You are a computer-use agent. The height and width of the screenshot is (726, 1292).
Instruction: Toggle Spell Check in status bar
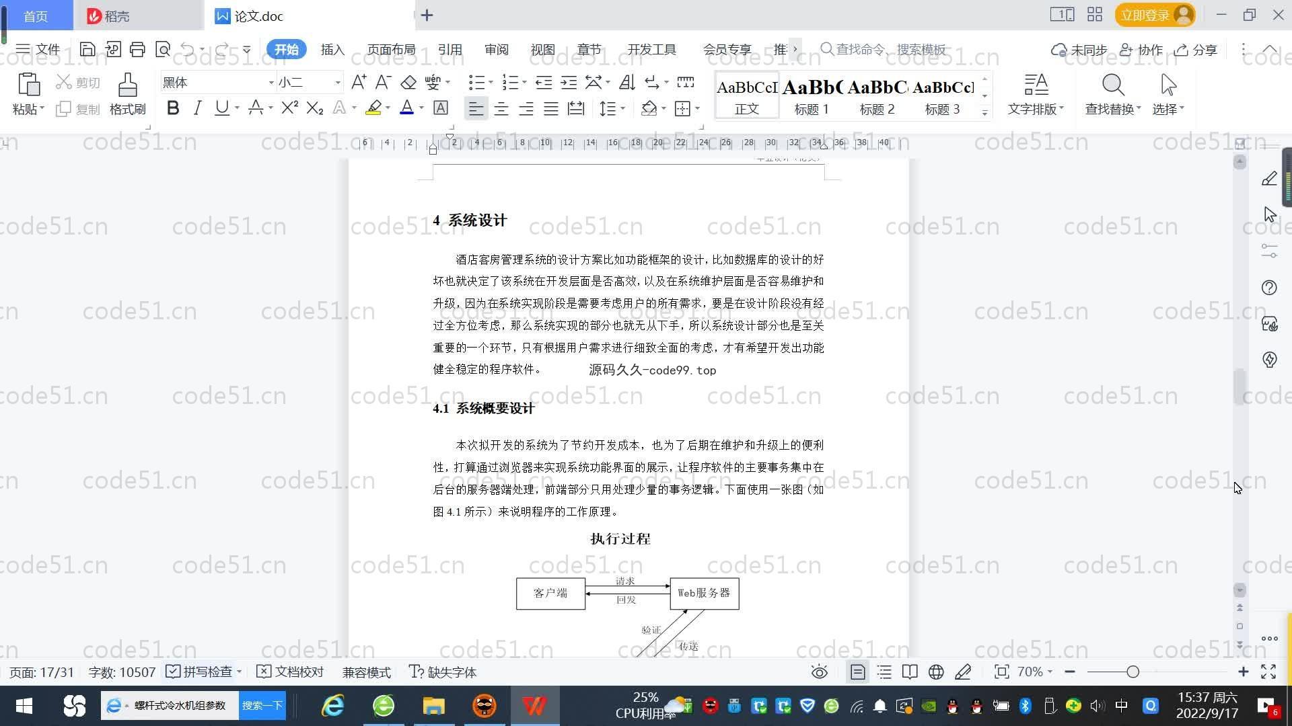(x=200, y=672)
